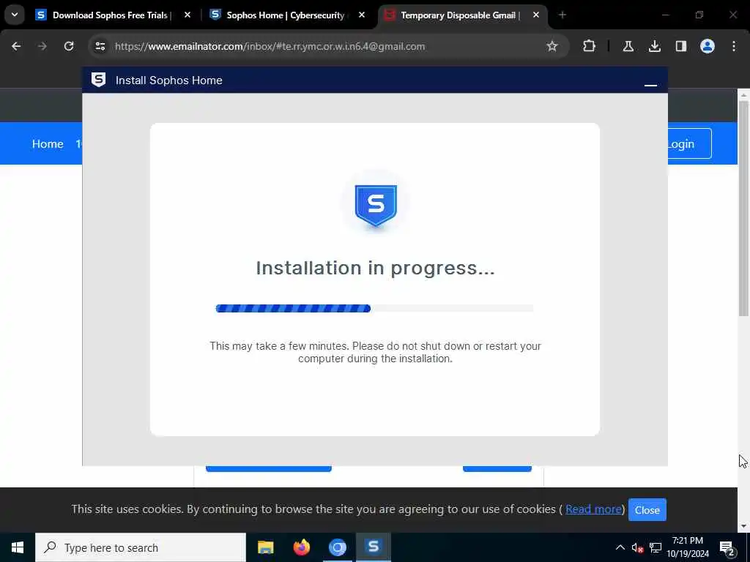The image size is (750, 562).
Task: View site information icon in address bar
Action: 100,46
